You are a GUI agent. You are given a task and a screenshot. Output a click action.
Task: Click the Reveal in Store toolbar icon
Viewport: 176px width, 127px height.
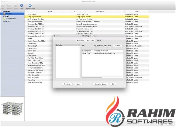(x=30, y=6)
